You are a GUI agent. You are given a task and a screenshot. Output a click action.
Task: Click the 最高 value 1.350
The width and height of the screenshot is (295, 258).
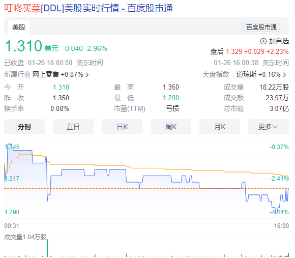click(170, 88)
